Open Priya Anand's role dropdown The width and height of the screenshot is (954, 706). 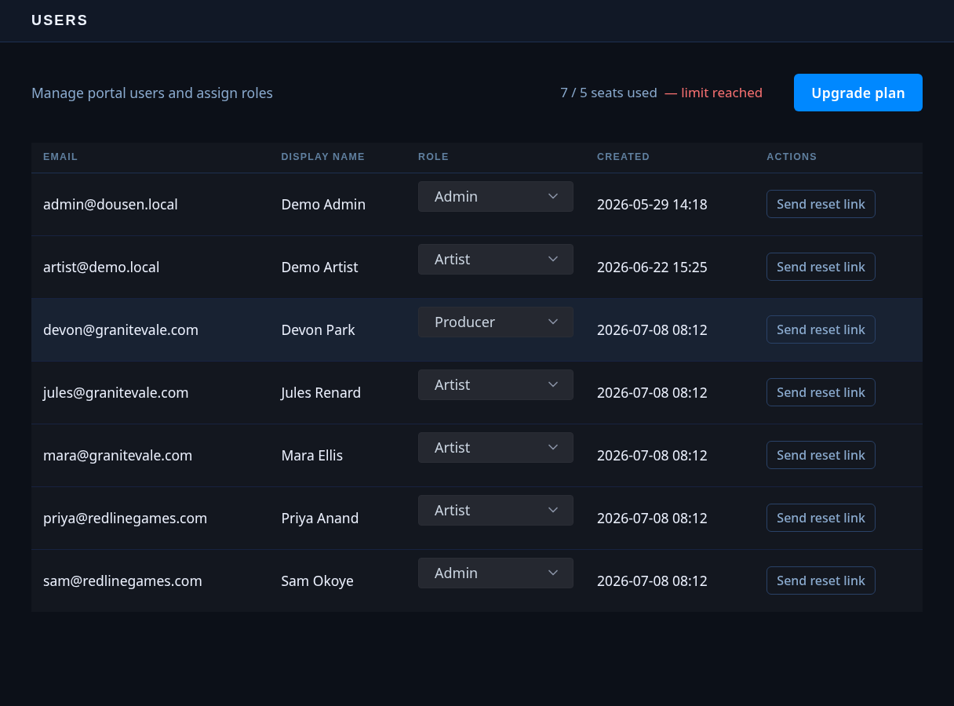496,510
